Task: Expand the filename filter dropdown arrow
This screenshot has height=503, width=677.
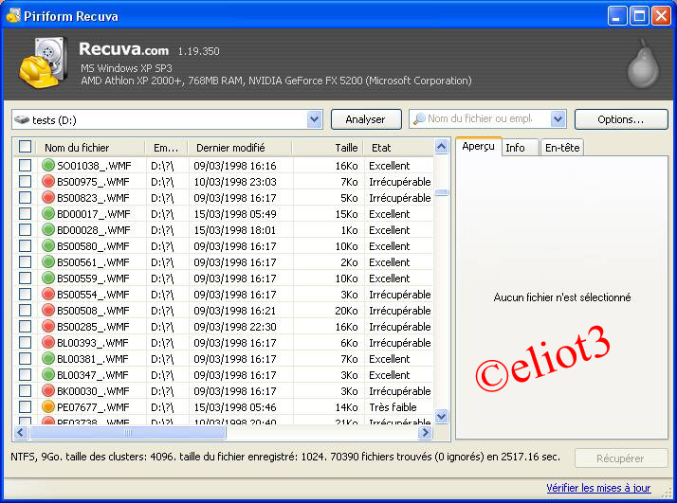Action: click(x=558, y=119)
